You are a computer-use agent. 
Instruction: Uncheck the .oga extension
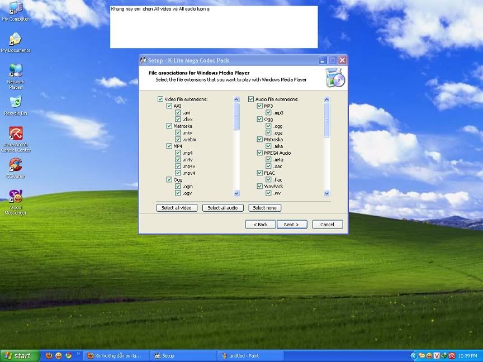[x=268, y=132]
